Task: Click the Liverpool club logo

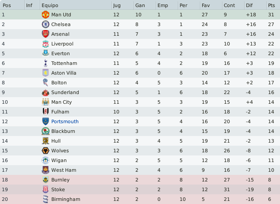Action: tap(46, 44)
